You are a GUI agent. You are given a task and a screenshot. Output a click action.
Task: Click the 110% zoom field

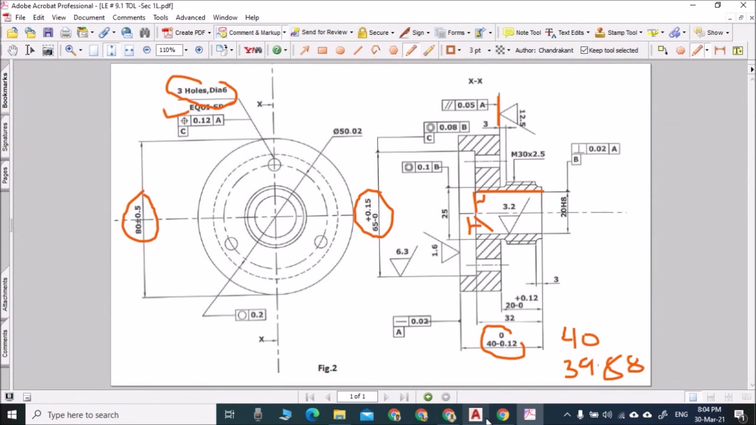[x=169, y=50]
